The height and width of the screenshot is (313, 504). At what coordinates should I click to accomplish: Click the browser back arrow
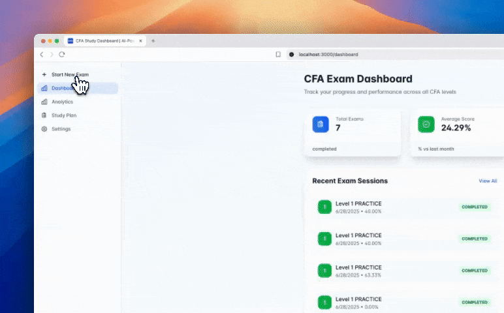[42, 55]
